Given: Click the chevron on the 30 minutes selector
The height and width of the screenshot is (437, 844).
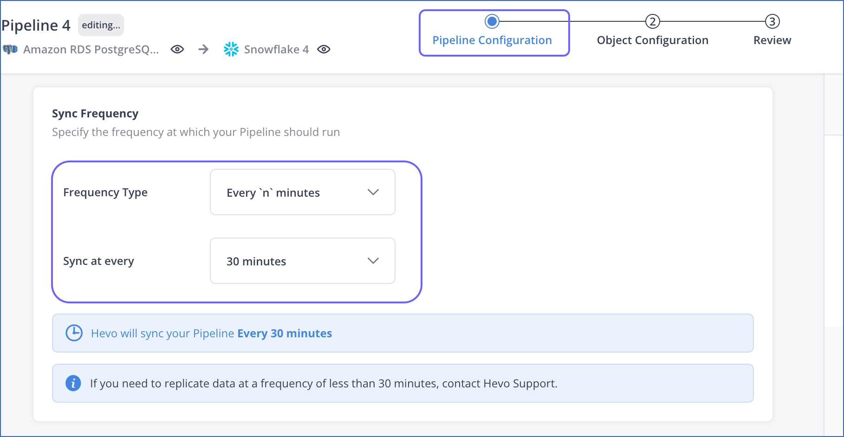Looking at the screenshot, I should [373, 261].
